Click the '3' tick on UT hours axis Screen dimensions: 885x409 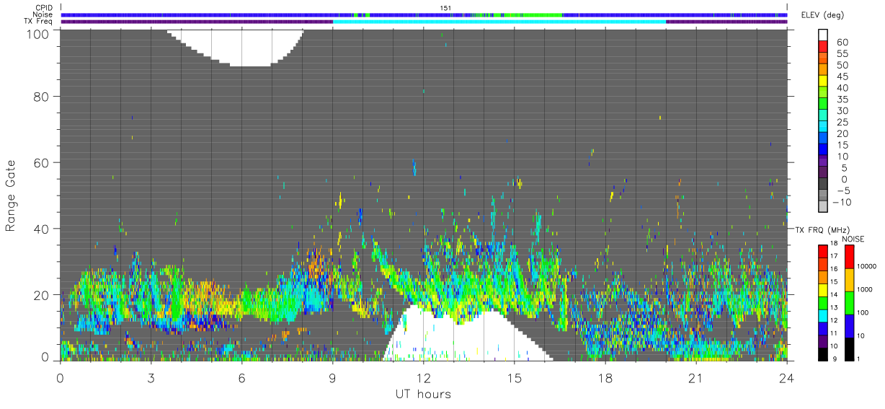[151, 379]
